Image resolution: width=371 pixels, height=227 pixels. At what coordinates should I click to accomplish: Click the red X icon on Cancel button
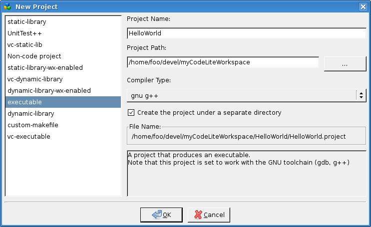click(x=198, y=215)
